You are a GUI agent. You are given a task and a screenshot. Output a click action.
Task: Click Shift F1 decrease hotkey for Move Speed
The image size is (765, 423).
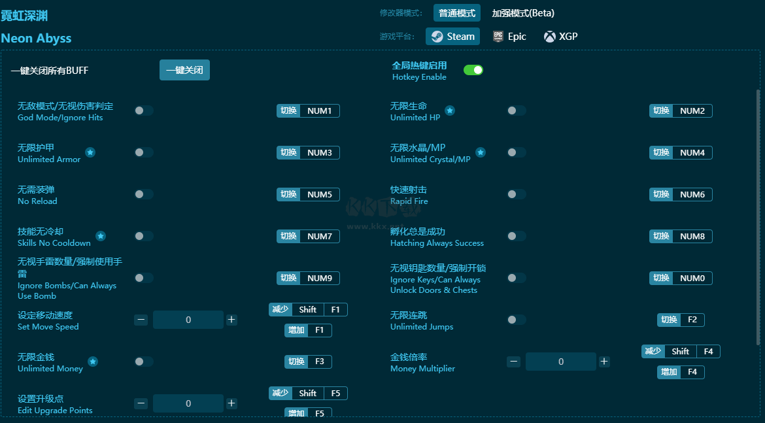point(309,309)
